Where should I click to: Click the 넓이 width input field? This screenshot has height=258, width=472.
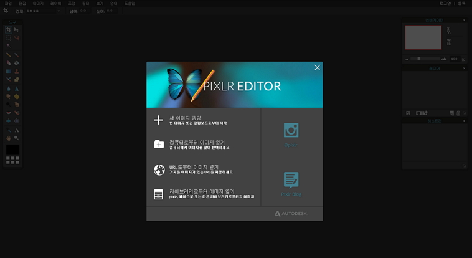tap(85, 11)
